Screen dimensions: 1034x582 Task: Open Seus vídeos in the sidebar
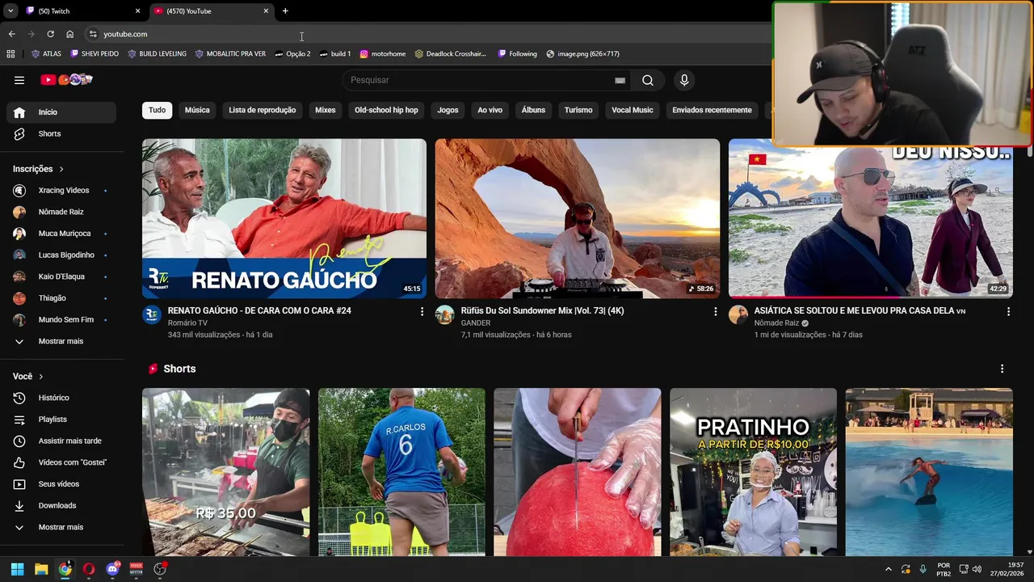[61, 484]
